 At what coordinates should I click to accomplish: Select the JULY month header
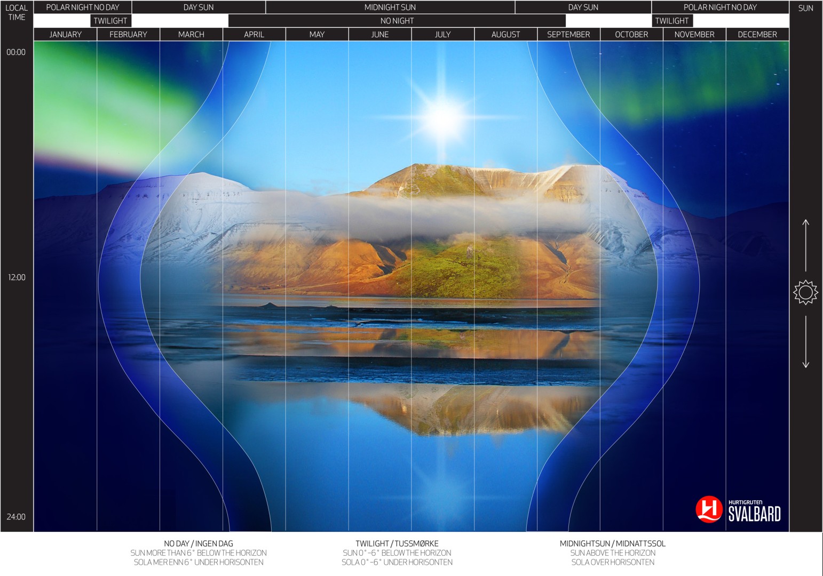click(442, 35)
